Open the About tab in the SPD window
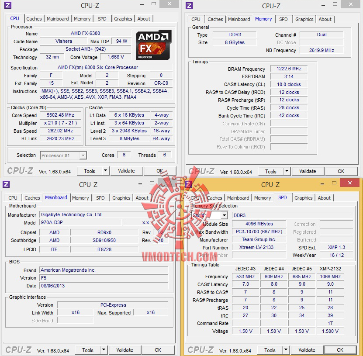The height and width of the screenshot is (356, 363). click(324, 198)
